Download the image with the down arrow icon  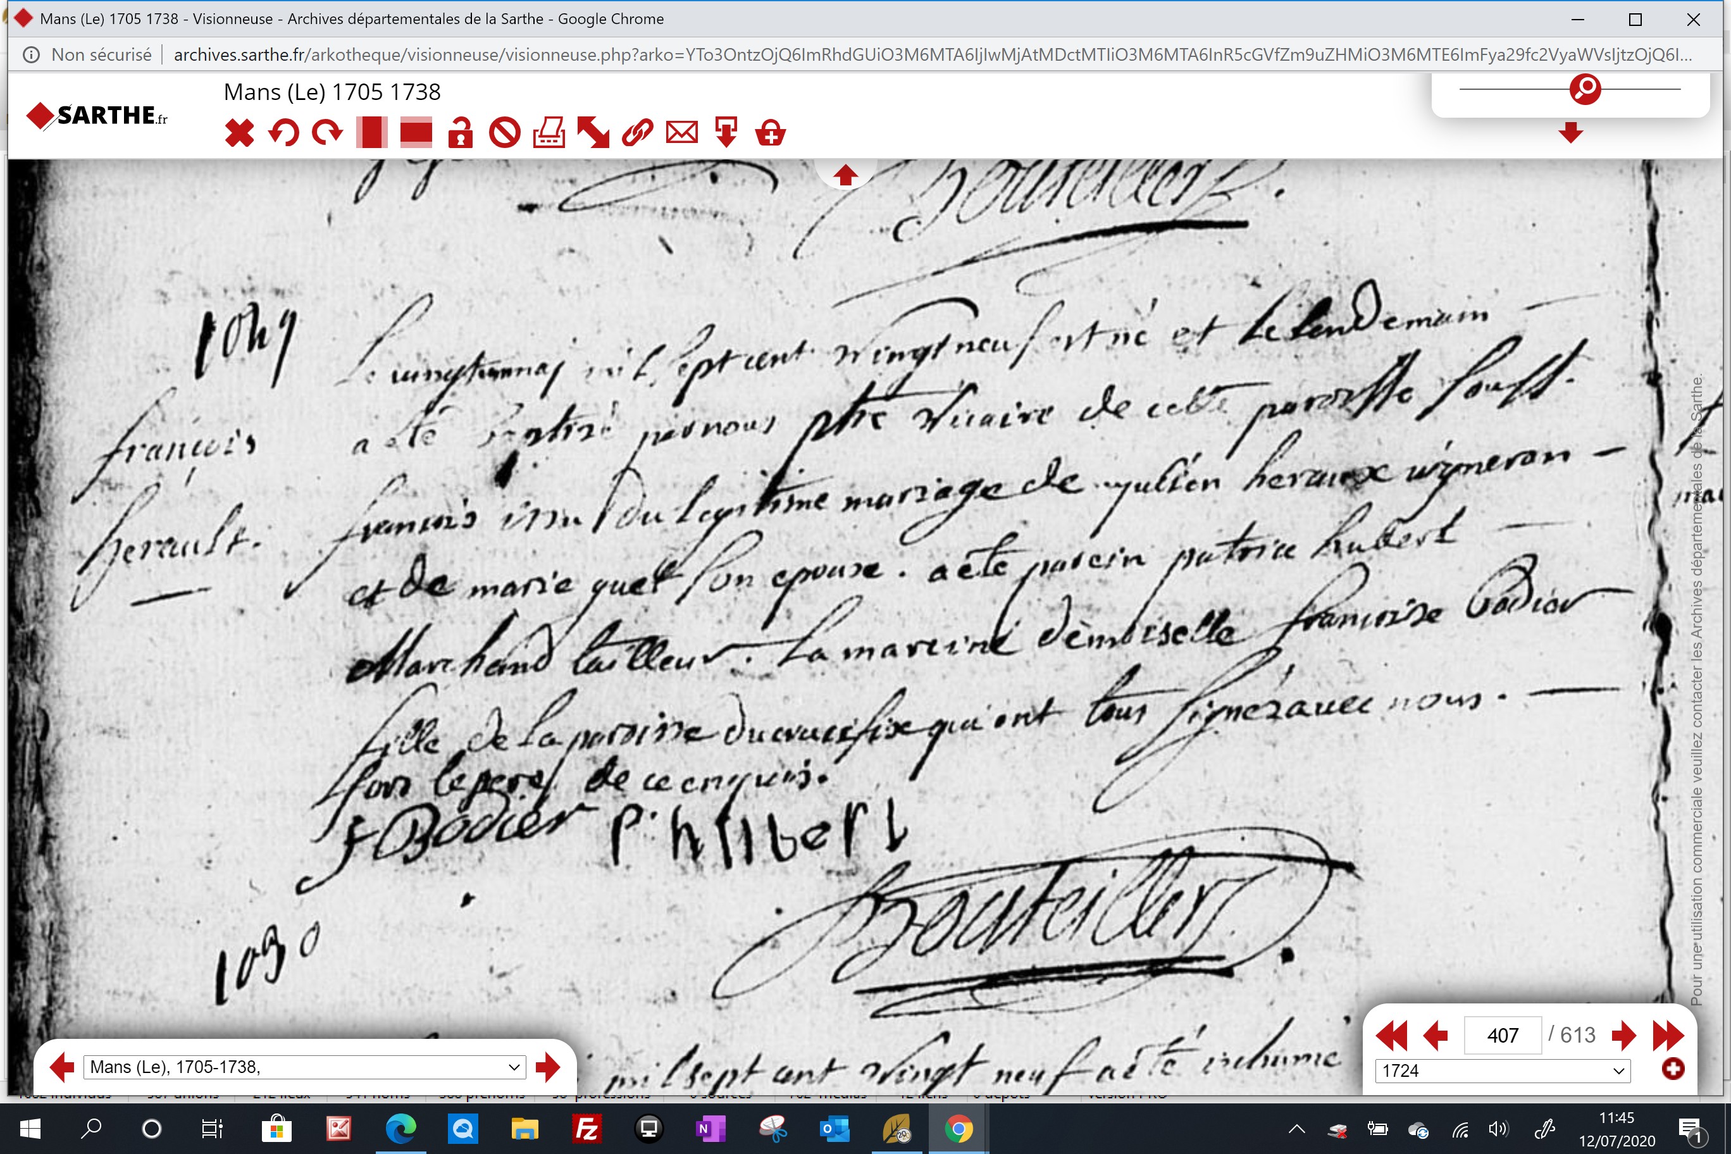click(x=726, y=133)
